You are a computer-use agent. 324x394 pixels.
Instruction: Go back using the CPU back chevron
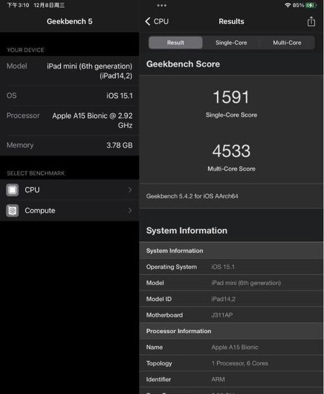pyautogui.click(x=148, y=21)
